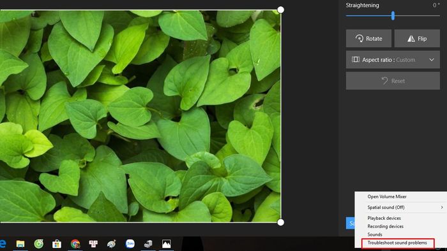Open the Photos app taskbar icon
The height and width of the screenshot is (251, 447).
tap(166, 243)
